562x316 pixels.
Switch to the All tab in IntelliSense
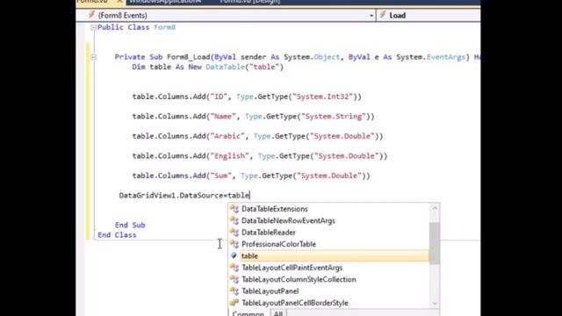pos(278,312)
